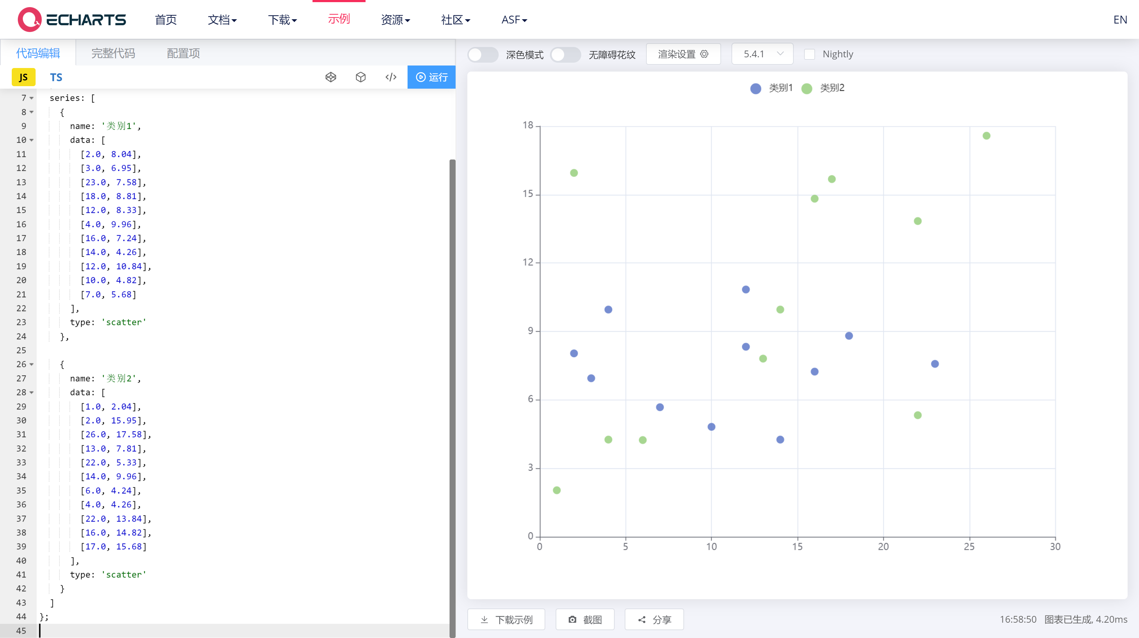The image size is (1139, 638).
Task: Click the download example arrow icon
Action: click(484, 619)
